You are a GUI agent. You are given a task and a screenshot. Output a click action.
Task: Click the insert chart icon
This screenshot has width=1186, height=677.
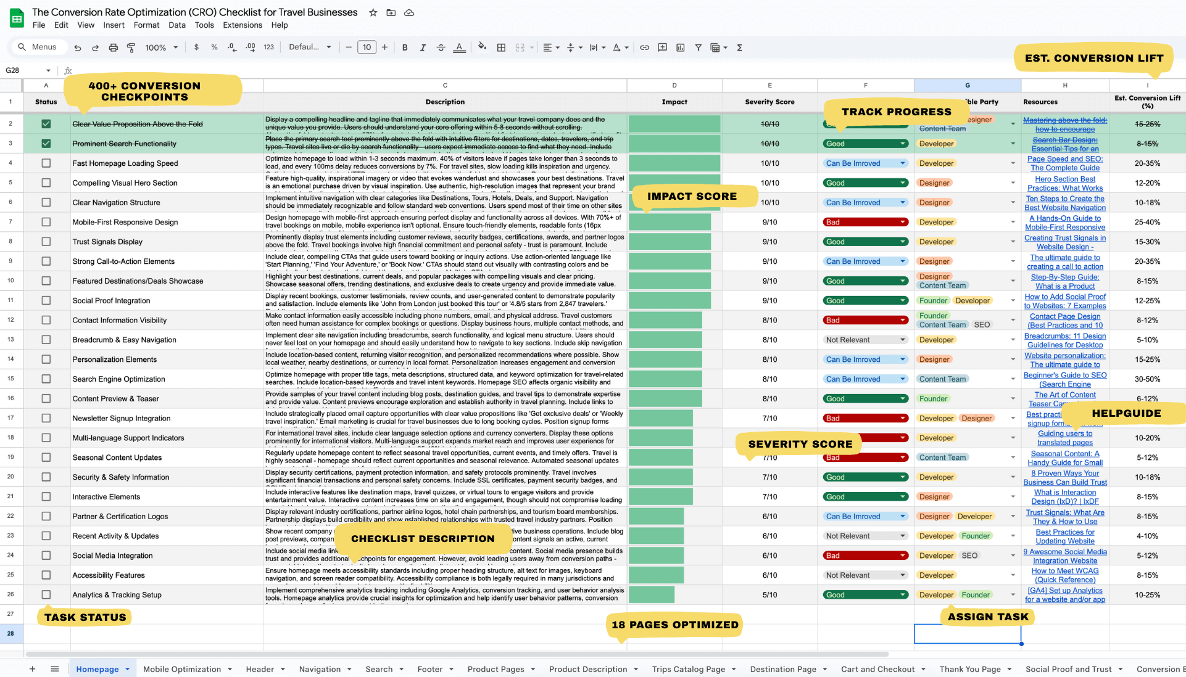coord(680,47)
